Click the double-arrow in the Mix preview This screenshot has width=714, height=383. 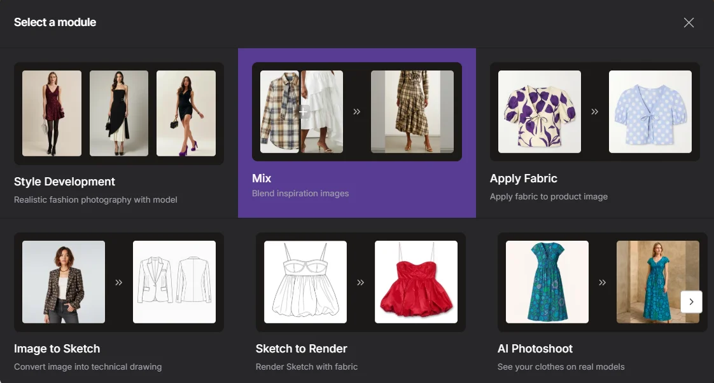[356, 111]
